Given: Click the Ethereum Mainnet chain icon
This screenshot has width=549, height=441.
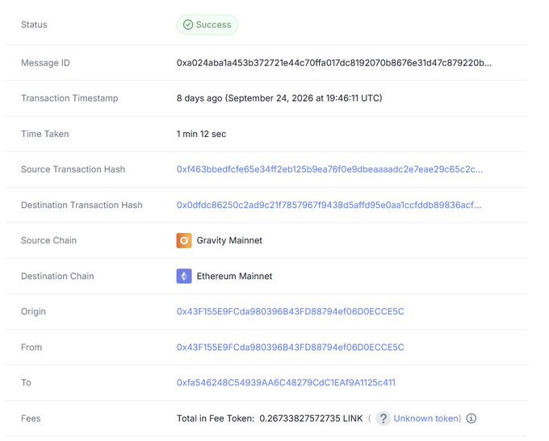Looking at the screenshot, I should [184, 276].
